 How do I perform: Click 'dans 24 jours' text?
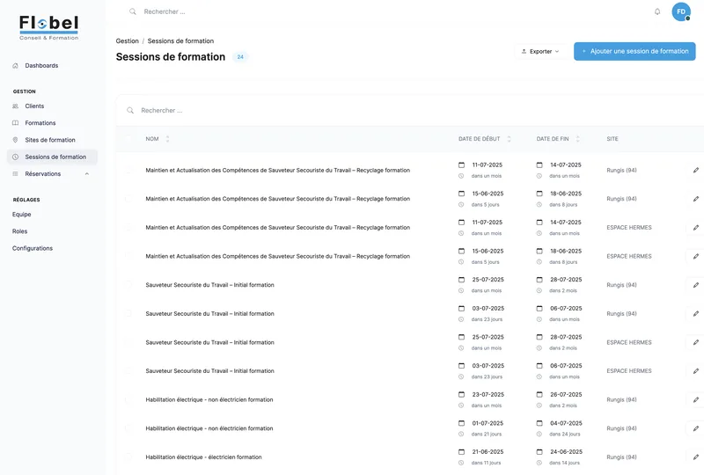point(564,435)
